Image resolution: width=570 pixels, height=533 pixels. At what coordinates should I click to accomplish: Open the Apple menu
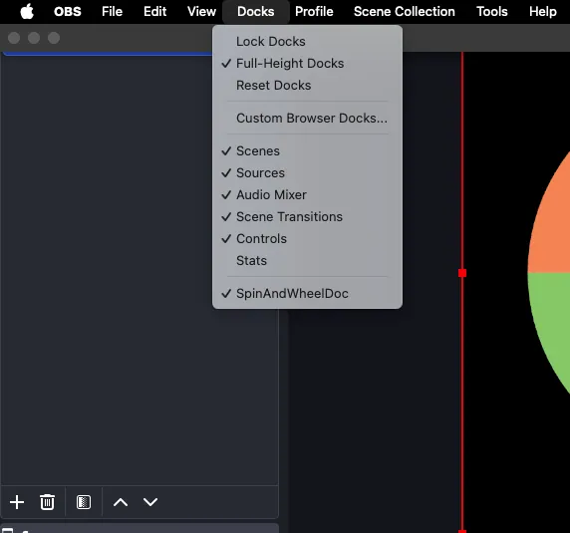[x=27, y=11]
